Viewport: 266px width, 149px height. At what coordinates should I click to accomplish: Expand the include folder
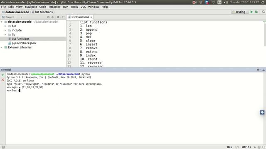5,30
